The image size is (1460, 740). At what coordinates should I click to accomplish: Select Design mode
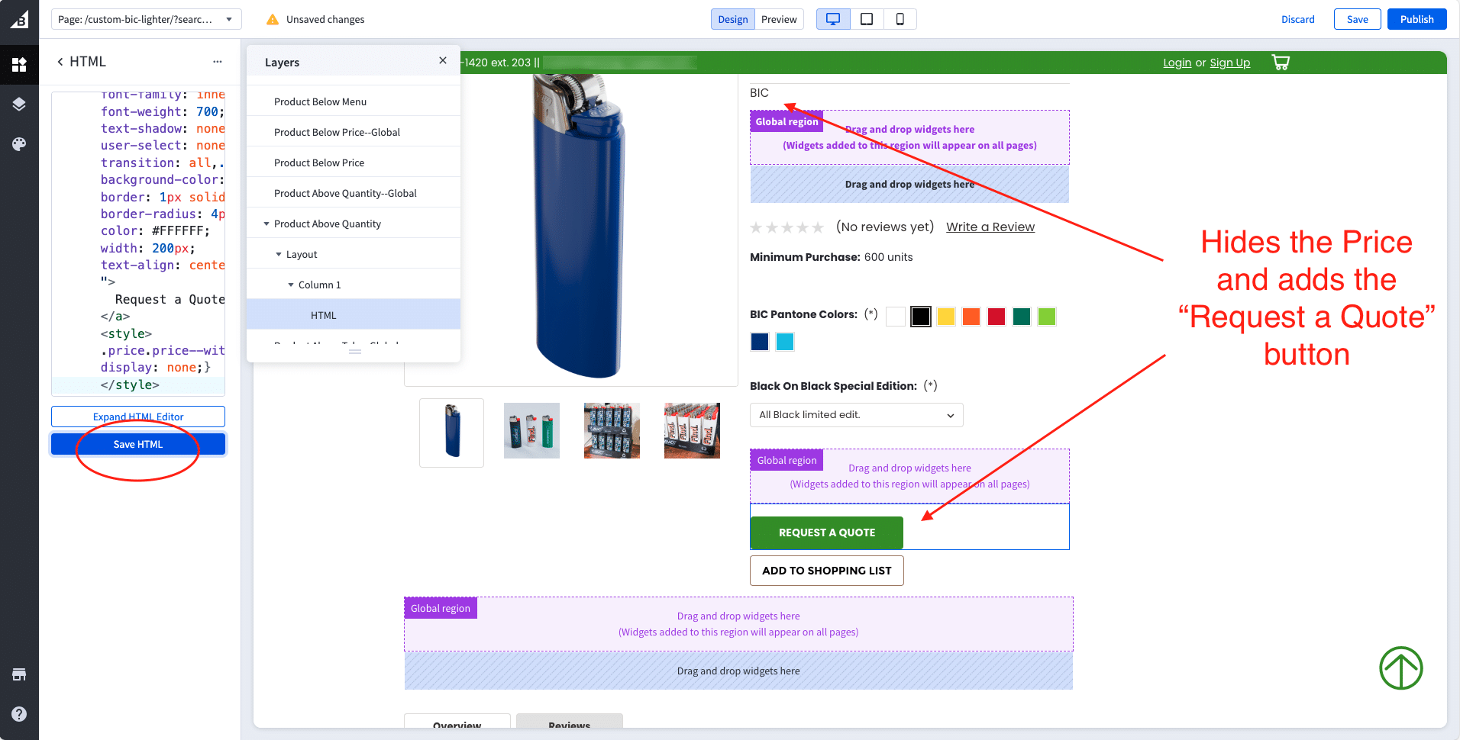733,19
